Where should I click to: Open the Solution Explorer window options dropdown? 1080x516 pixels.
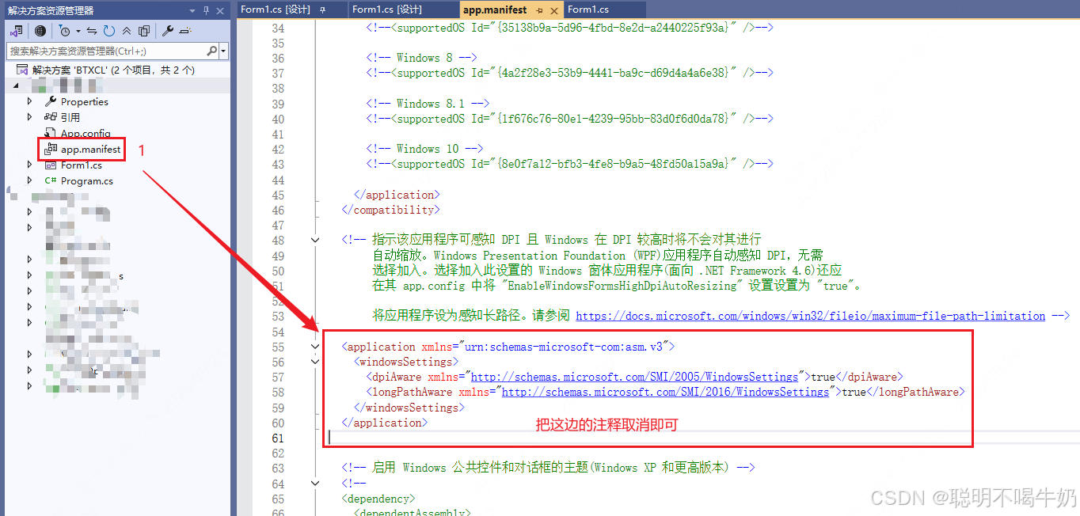(x=192, y=10)
